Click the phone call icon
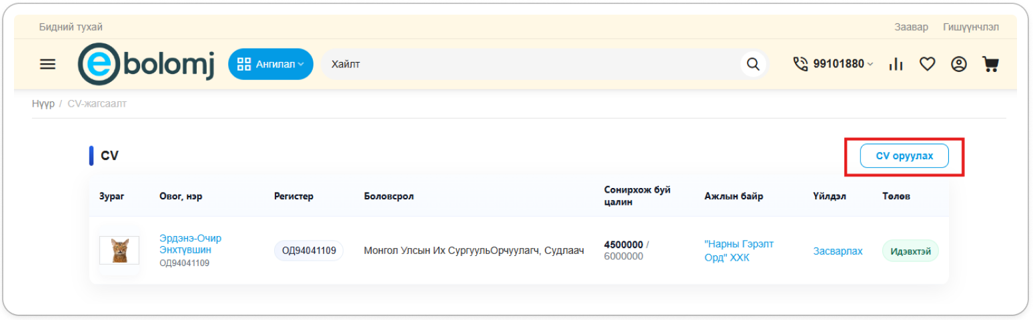 (x=800, y=64)
